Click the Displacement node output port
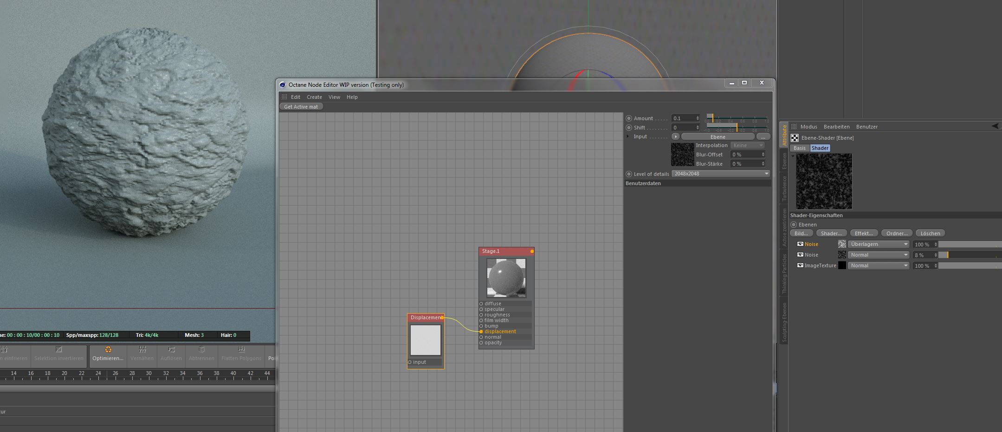The height and width of the screenshot is (432, 1002). coord(442,317)
